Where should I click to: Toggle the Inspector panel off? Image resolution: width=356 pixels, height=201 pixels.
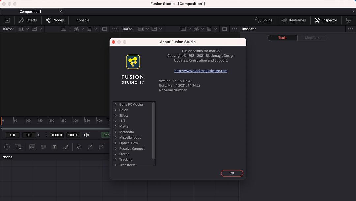[326, 20]
